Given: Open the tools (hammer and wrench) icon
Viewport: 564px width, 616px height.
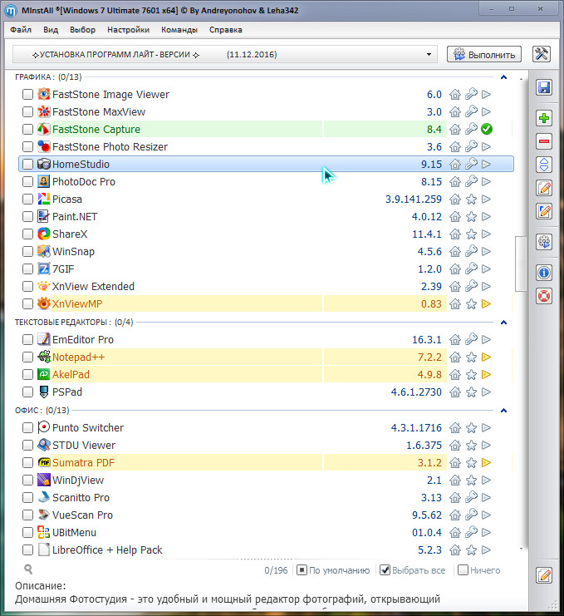Looking at the screenshot, I should coord(542,54).
